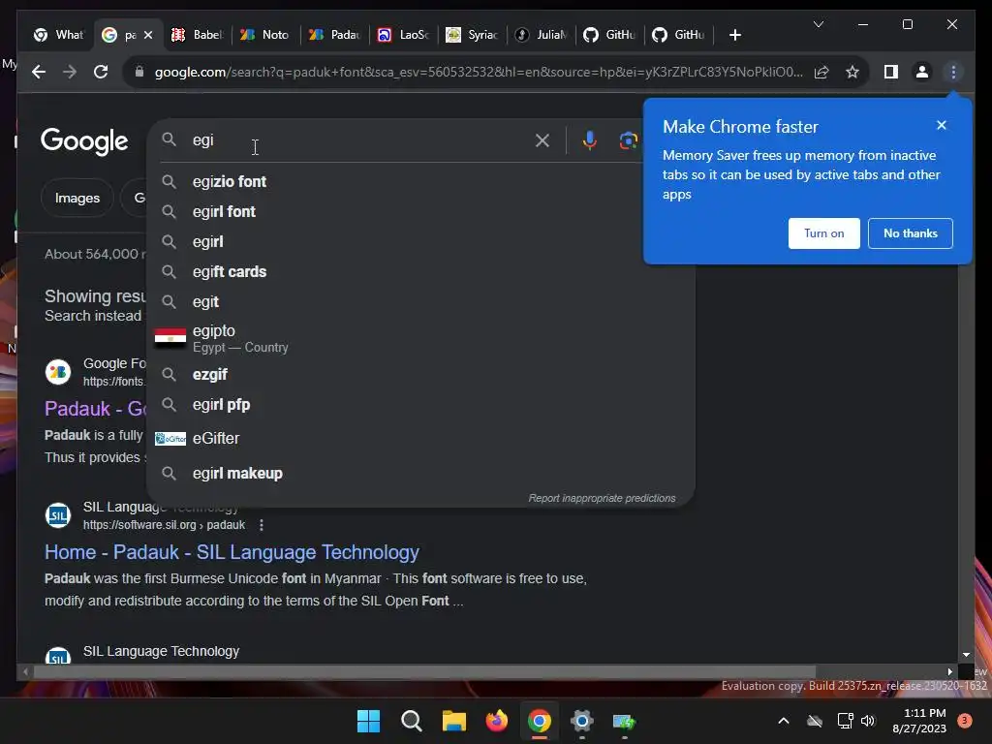Choose the eGifter suggestion
The image size is (992, 744).
420,439
